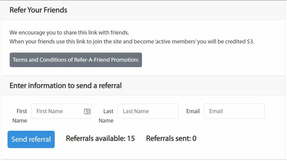
Task: Click the "Last Name" field label
Action: (106, 116)
